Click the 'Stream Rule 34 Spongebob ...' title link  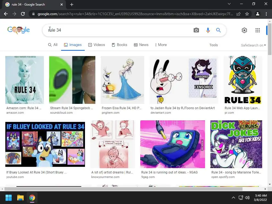point(72,108)
